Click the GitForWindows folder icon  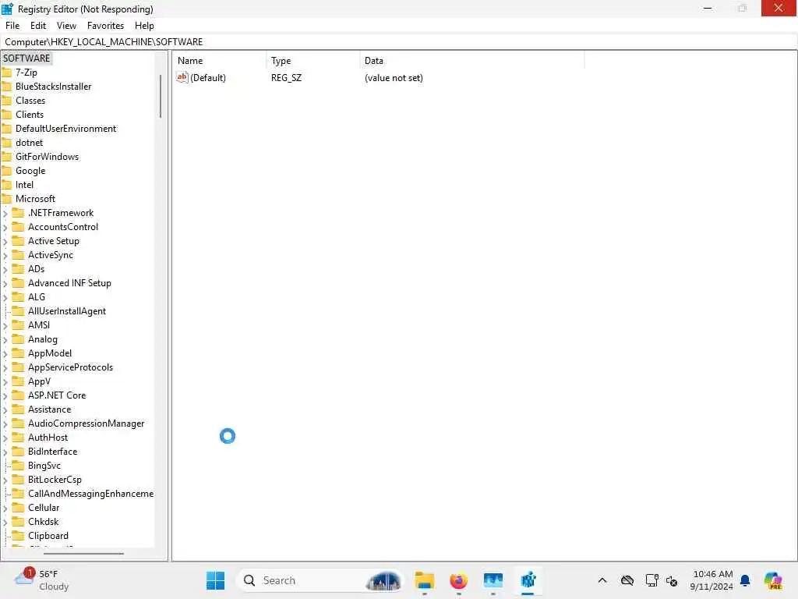point(6,156)
